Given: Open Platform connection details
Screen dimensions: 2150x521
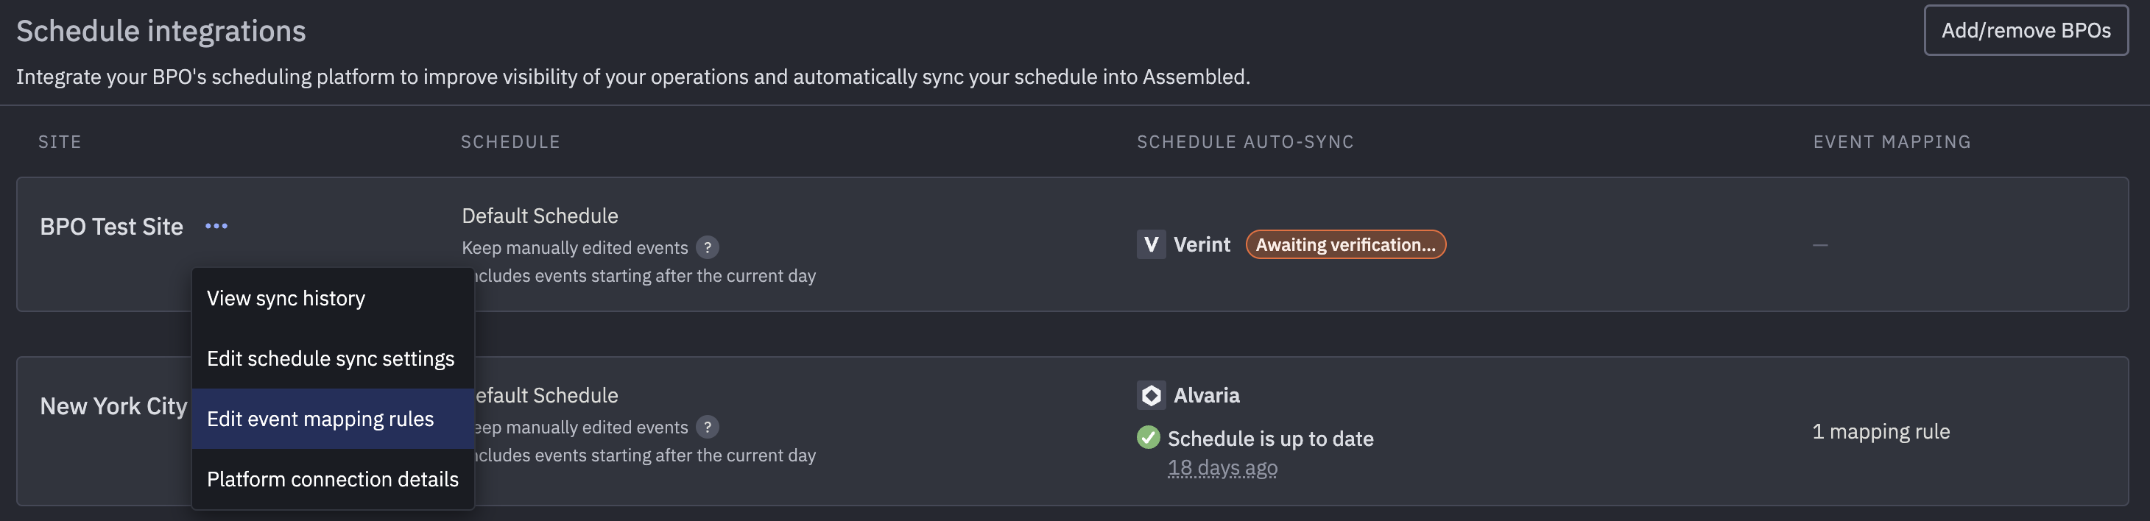Looking at the screenshot, I should (x=333, y=479).
